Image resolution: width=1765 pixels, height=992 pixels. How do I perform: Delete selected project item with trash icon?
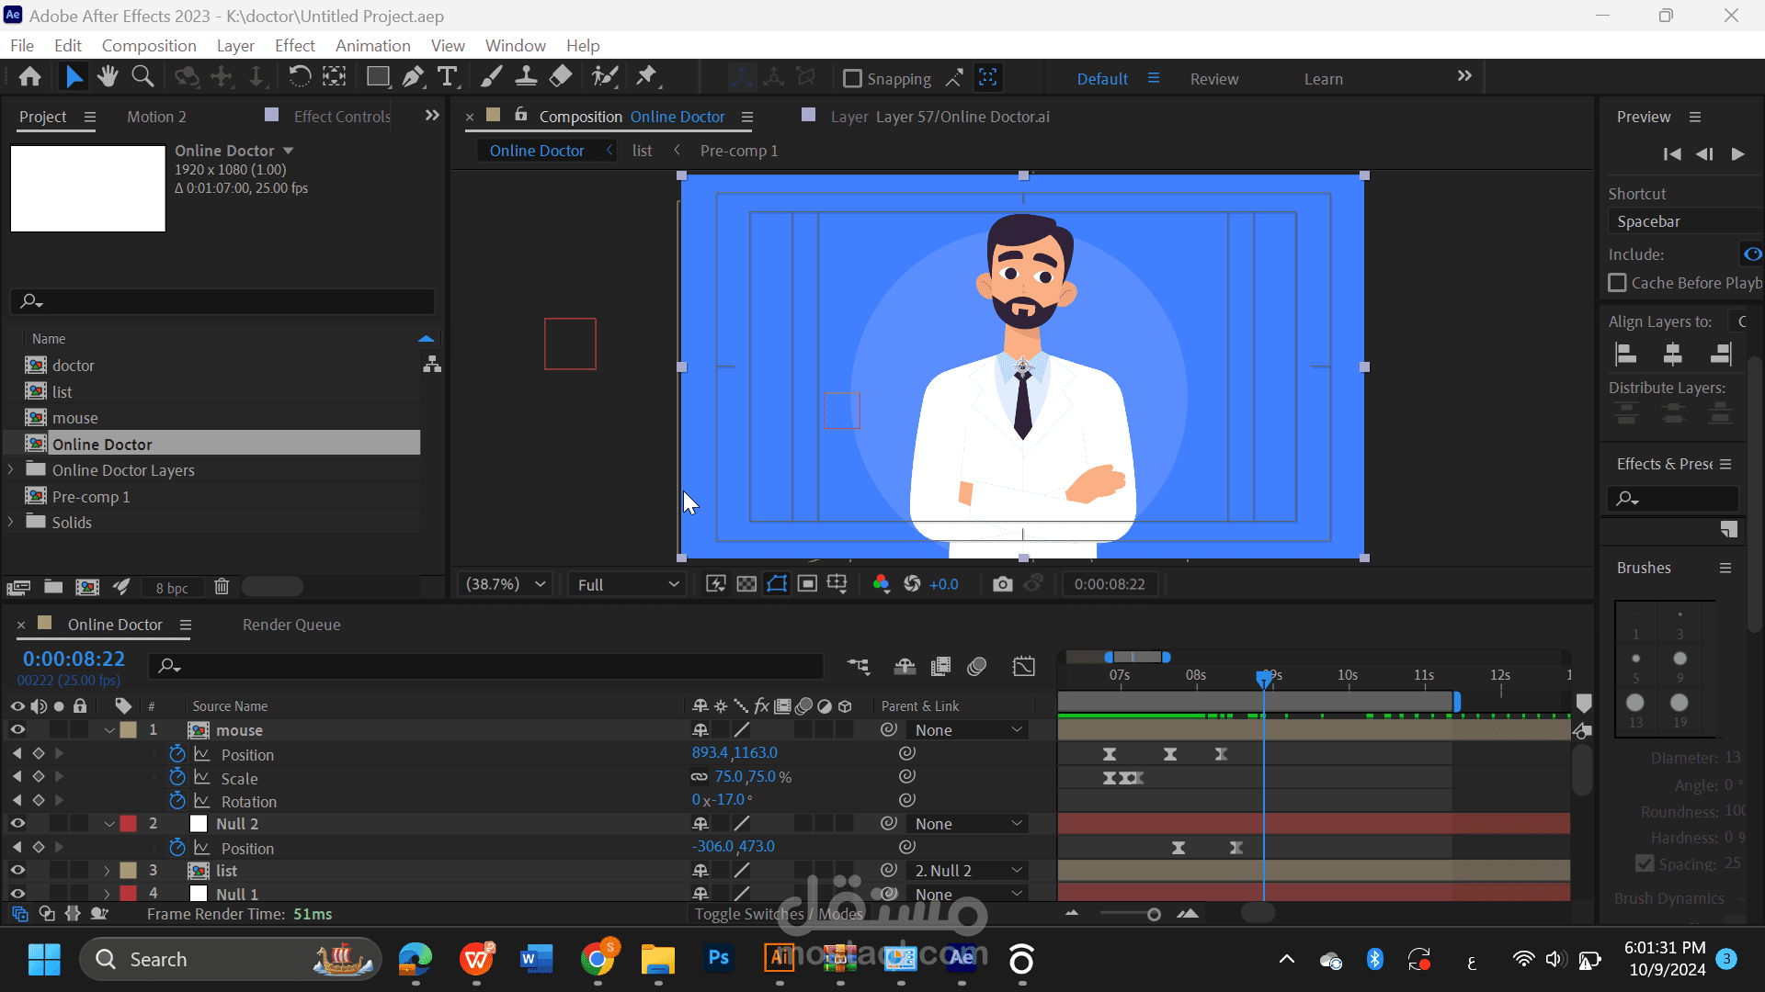pyautogui.click(x=222, y=587)
